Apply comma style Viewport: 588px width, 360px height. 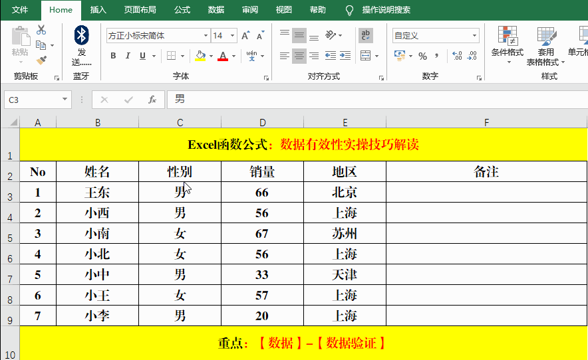(436, 56)
